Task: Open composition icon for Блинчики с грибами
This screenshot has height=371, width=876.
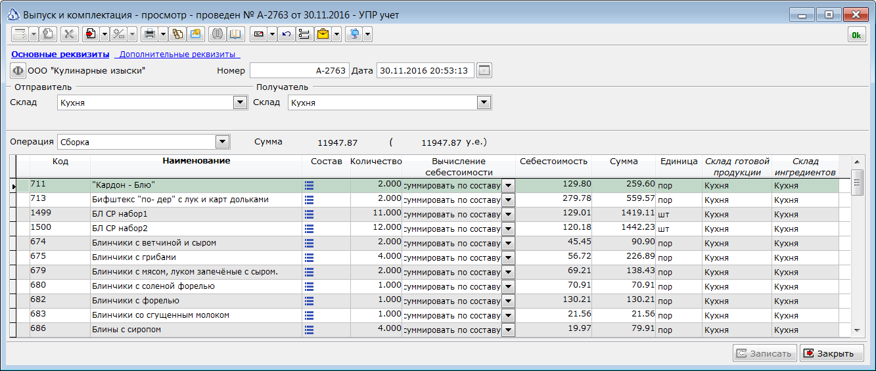Action: (310, 258)
